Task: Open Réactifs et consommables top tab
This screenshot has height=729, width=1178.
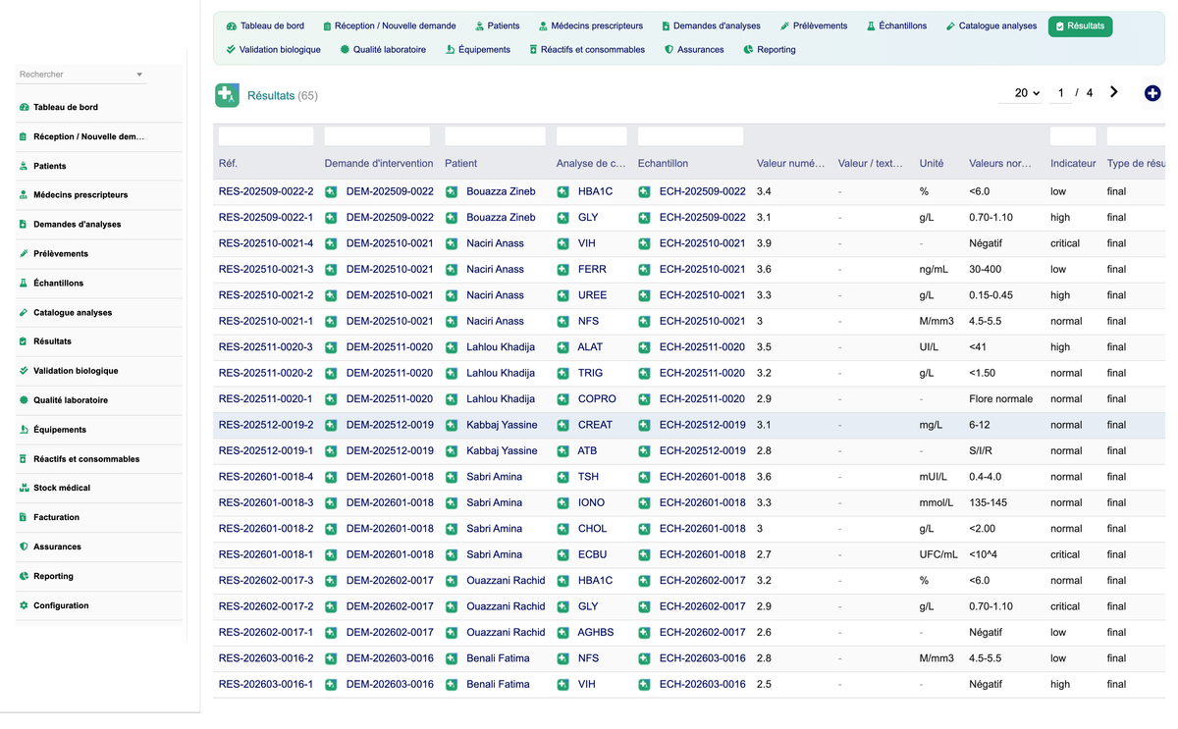Action: [x=587, y=49]
